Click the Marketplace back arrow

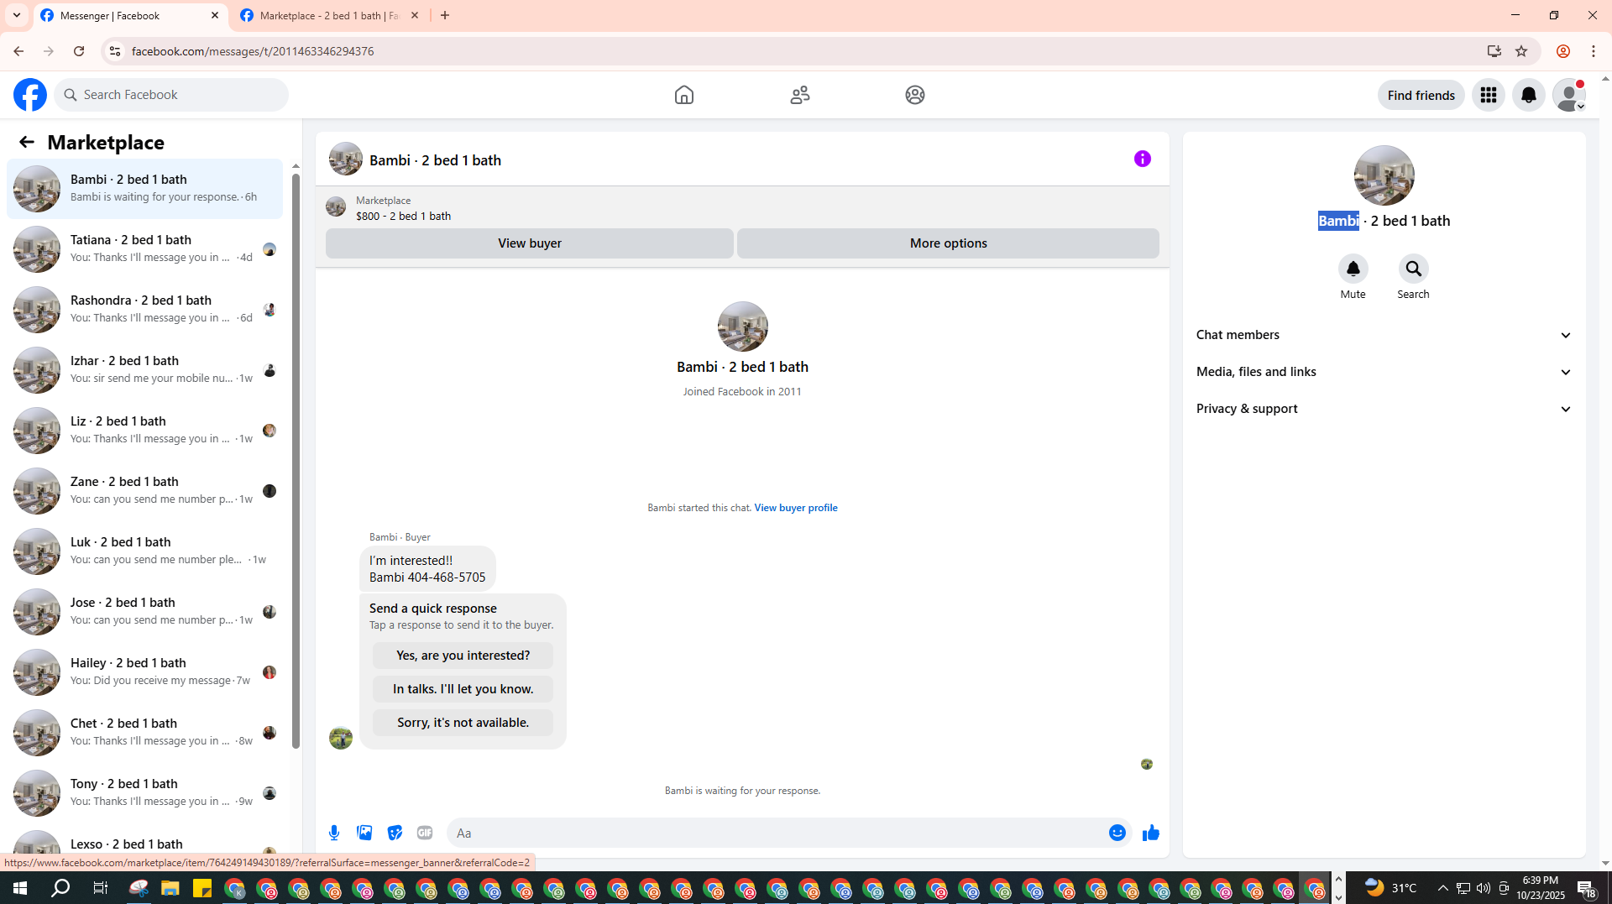[x=27, y=142]
